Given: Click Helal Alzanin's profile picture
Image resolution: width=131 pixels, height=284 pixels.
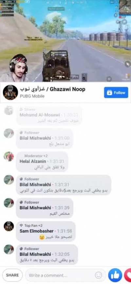Looking at the screenshot, I should (9, 157).
